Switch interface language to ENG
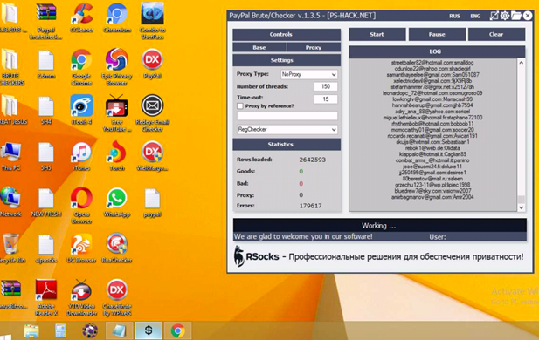539x340 pixels. tap(475, 16)
